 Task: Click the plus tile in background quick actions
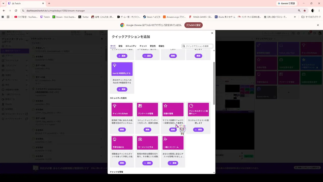coord(289,92)
